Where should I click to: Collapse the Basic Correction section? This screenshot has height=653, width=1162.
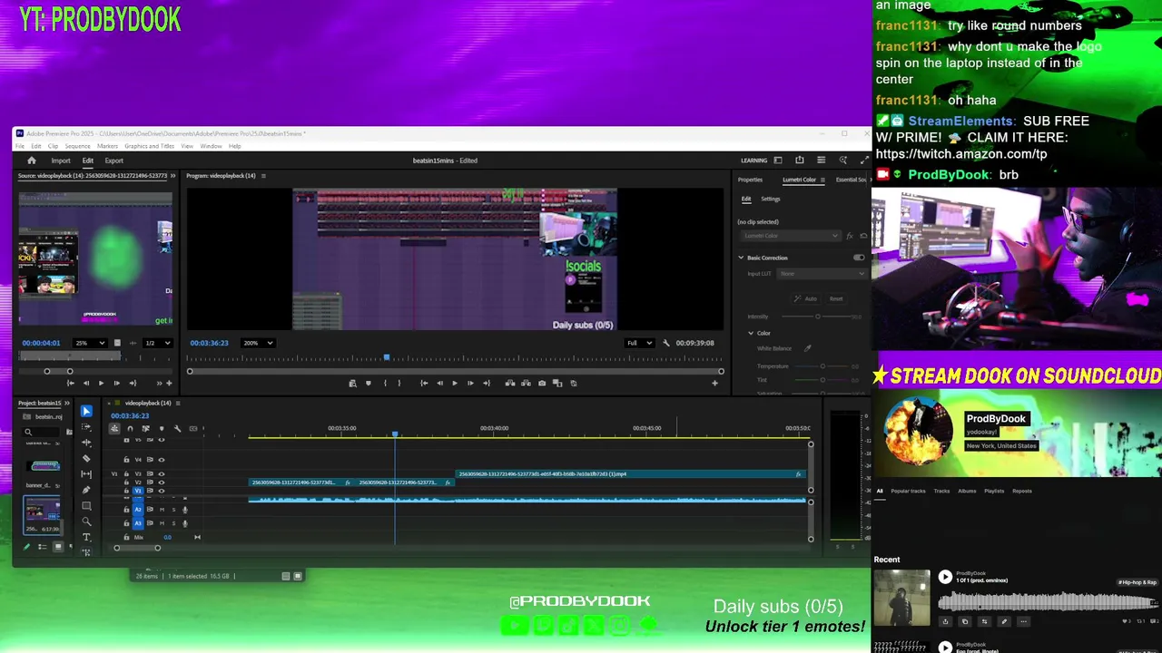coord(741,258)
